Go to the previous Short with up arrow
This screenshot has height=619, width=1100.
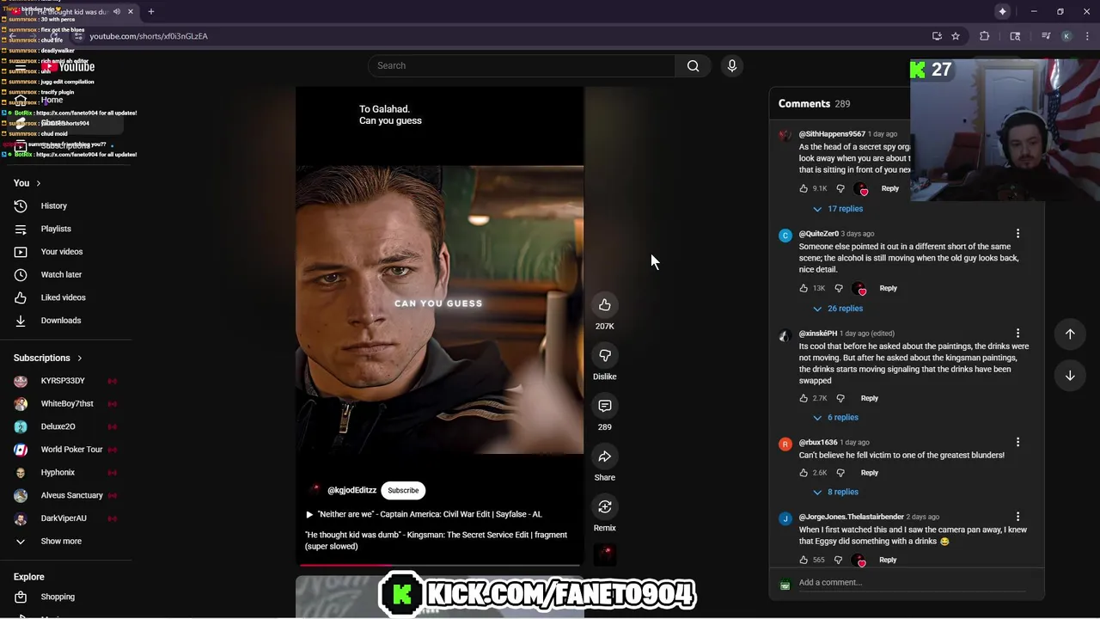[x=1070, y=334]
